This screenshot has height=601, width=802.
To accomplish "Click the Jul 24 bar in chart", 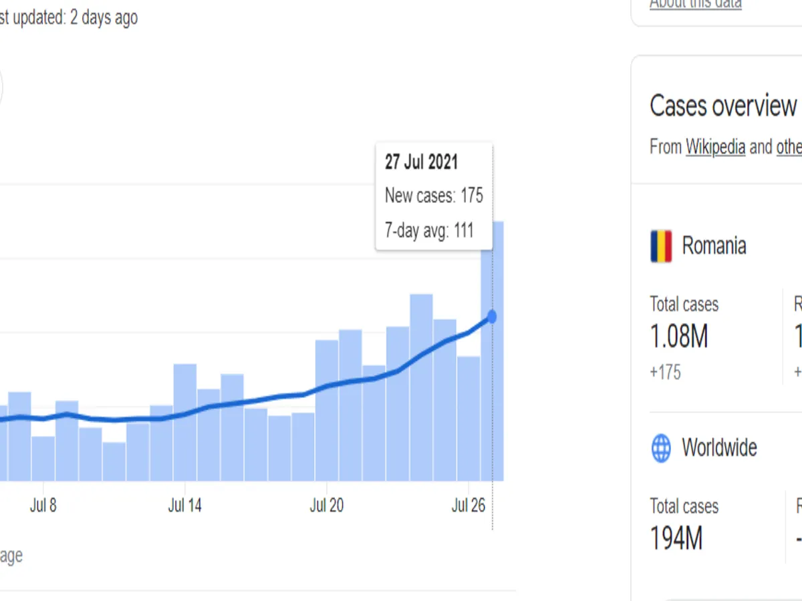I will pos(421,387).
